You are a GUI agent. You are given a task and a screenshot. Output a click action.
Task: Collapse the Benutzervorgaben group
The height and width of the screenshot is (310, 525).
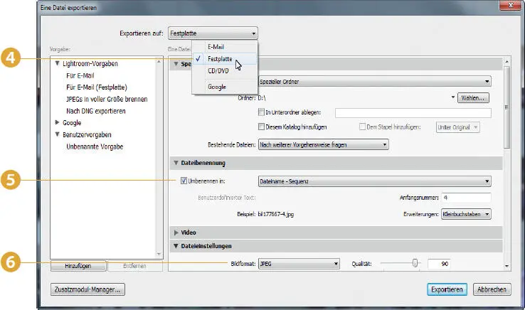click(x=57, y=134)
